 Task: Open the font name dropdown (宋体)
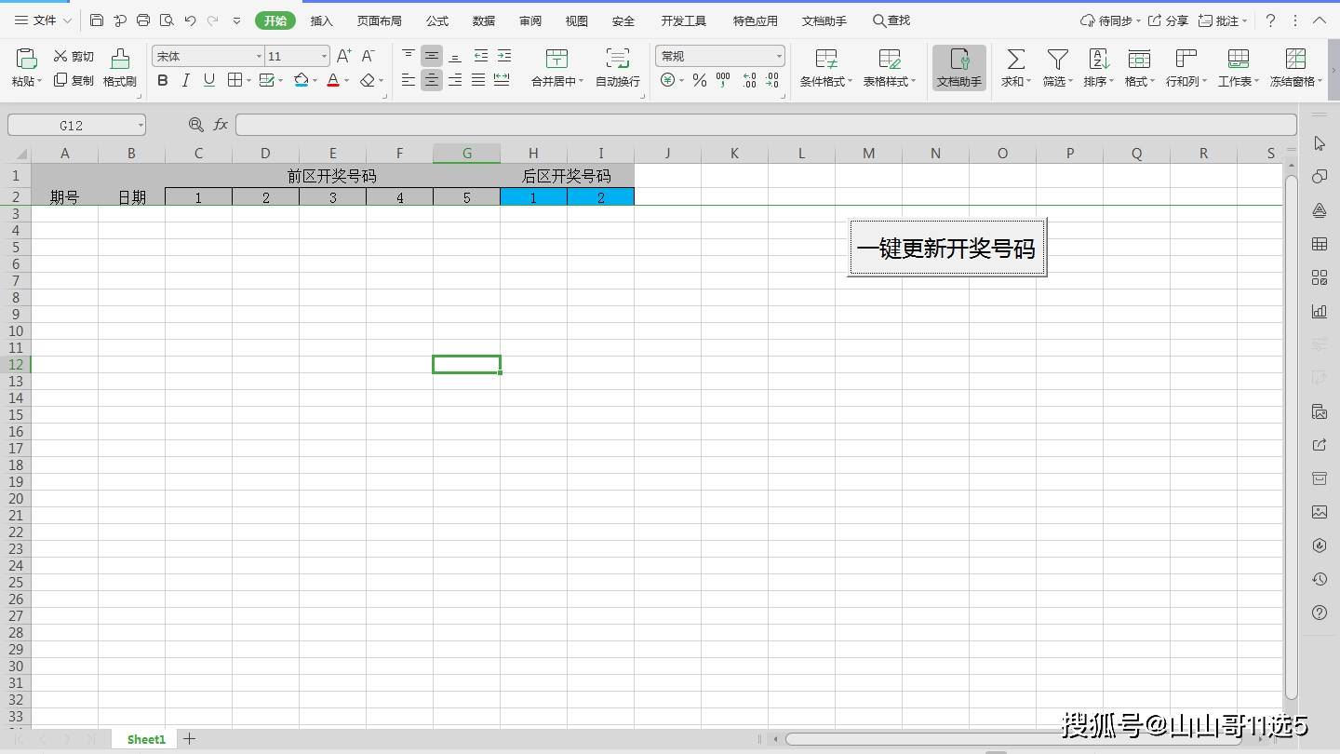[259, 57]
